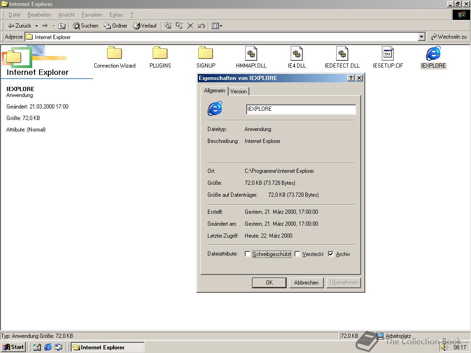The width and height of the screenshot is (471, 353).
Task: Open the forward history dropdown arrow
Action: click(53, 26)
